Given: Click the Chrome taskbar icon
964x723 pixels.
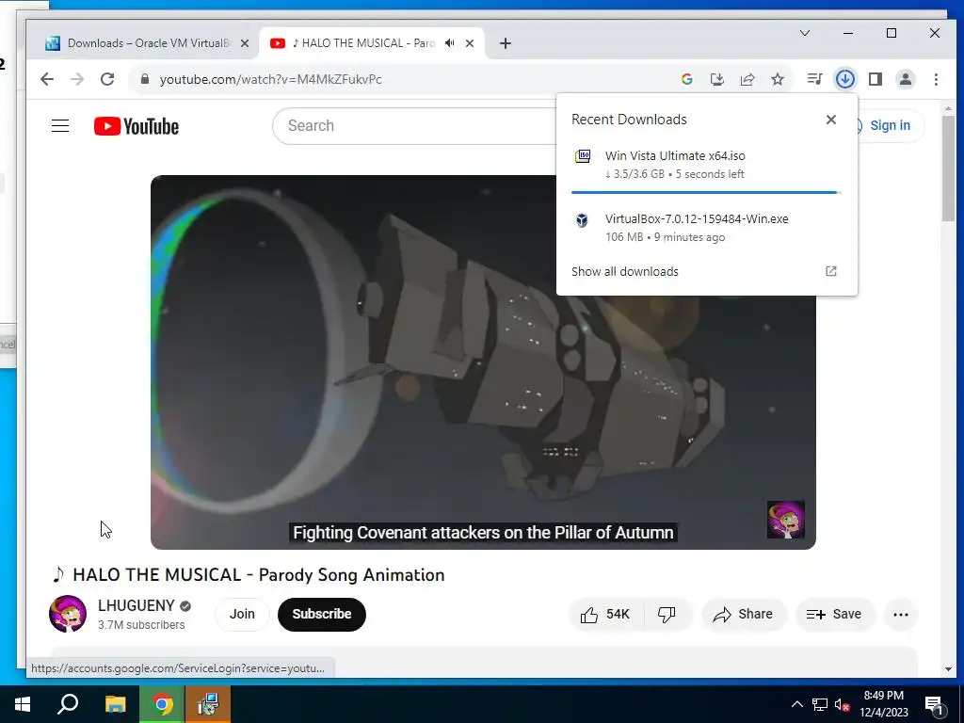Looking at the screenshot, I should point(162,704).
